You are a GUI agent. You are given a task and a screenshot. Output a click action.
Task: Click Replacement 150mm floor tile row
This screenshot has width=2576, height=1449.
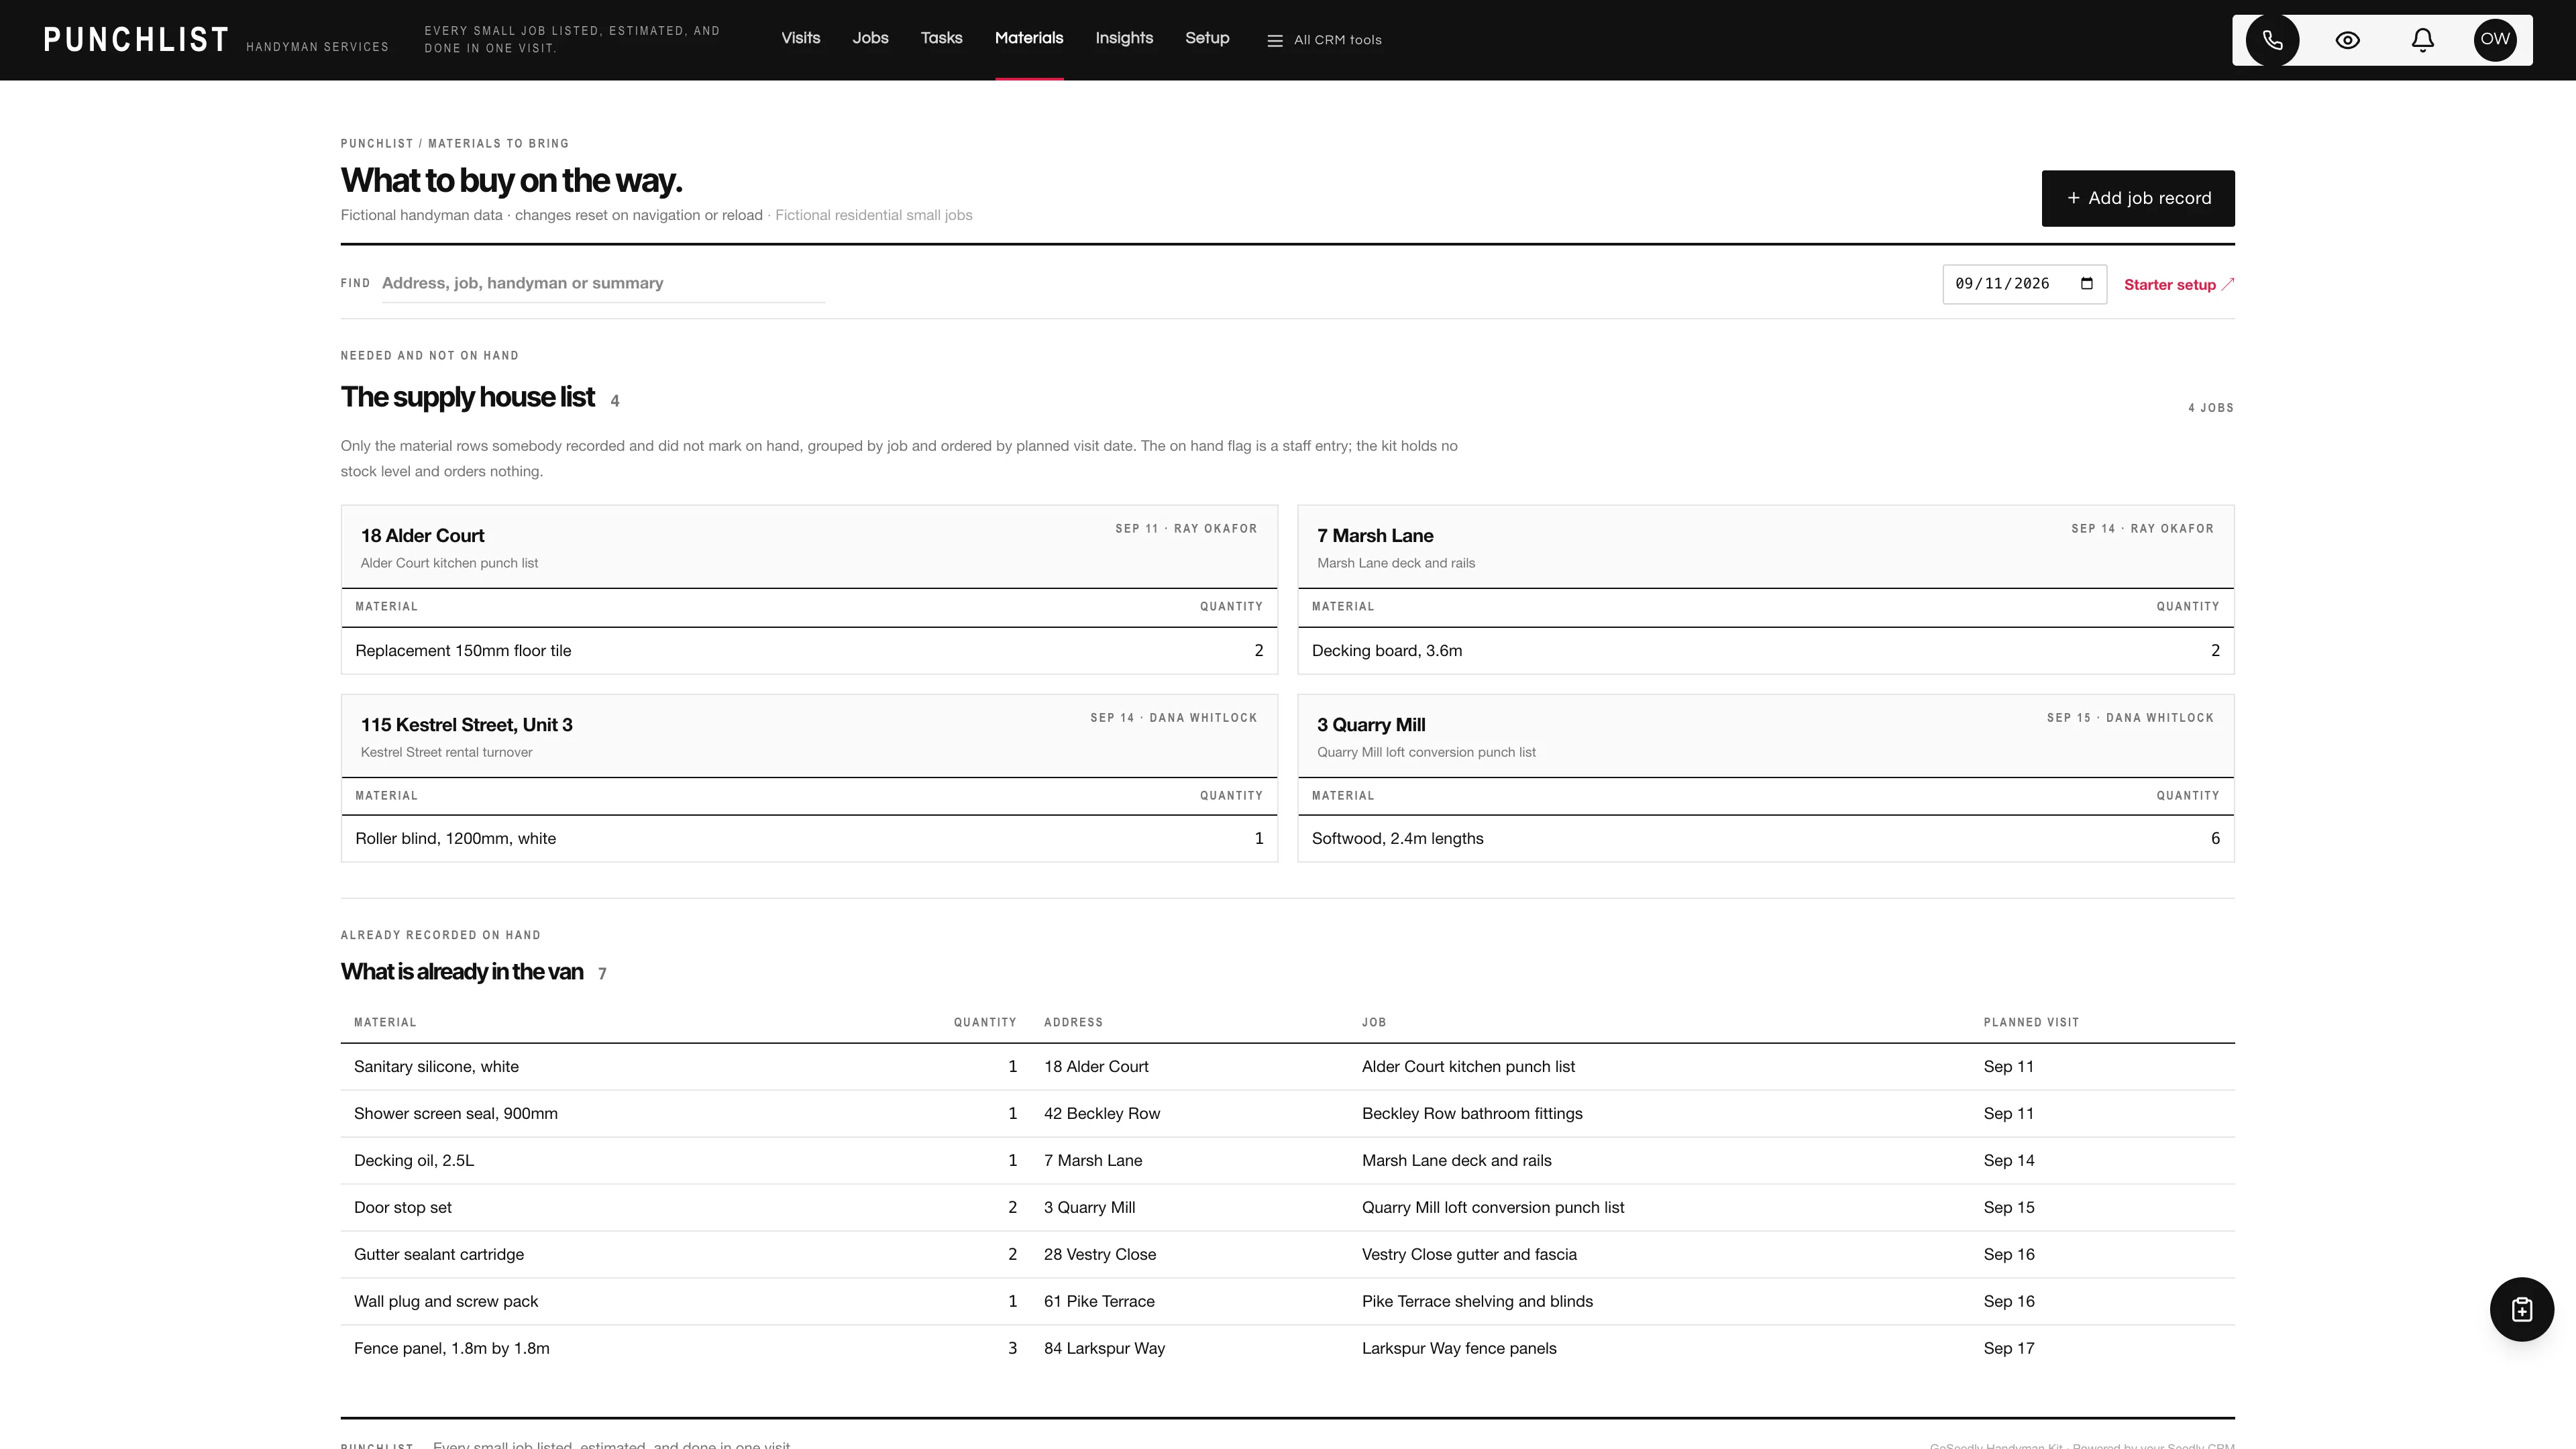[x=808, y=651]
